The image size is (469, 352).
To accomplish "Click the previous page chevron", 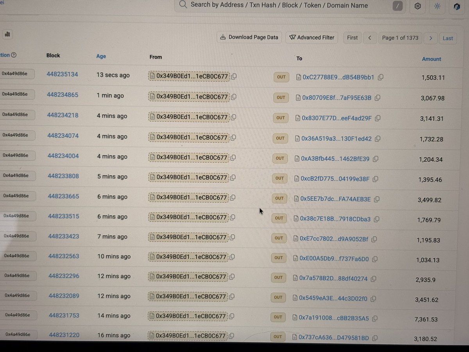I will click(x=370, y=38).
